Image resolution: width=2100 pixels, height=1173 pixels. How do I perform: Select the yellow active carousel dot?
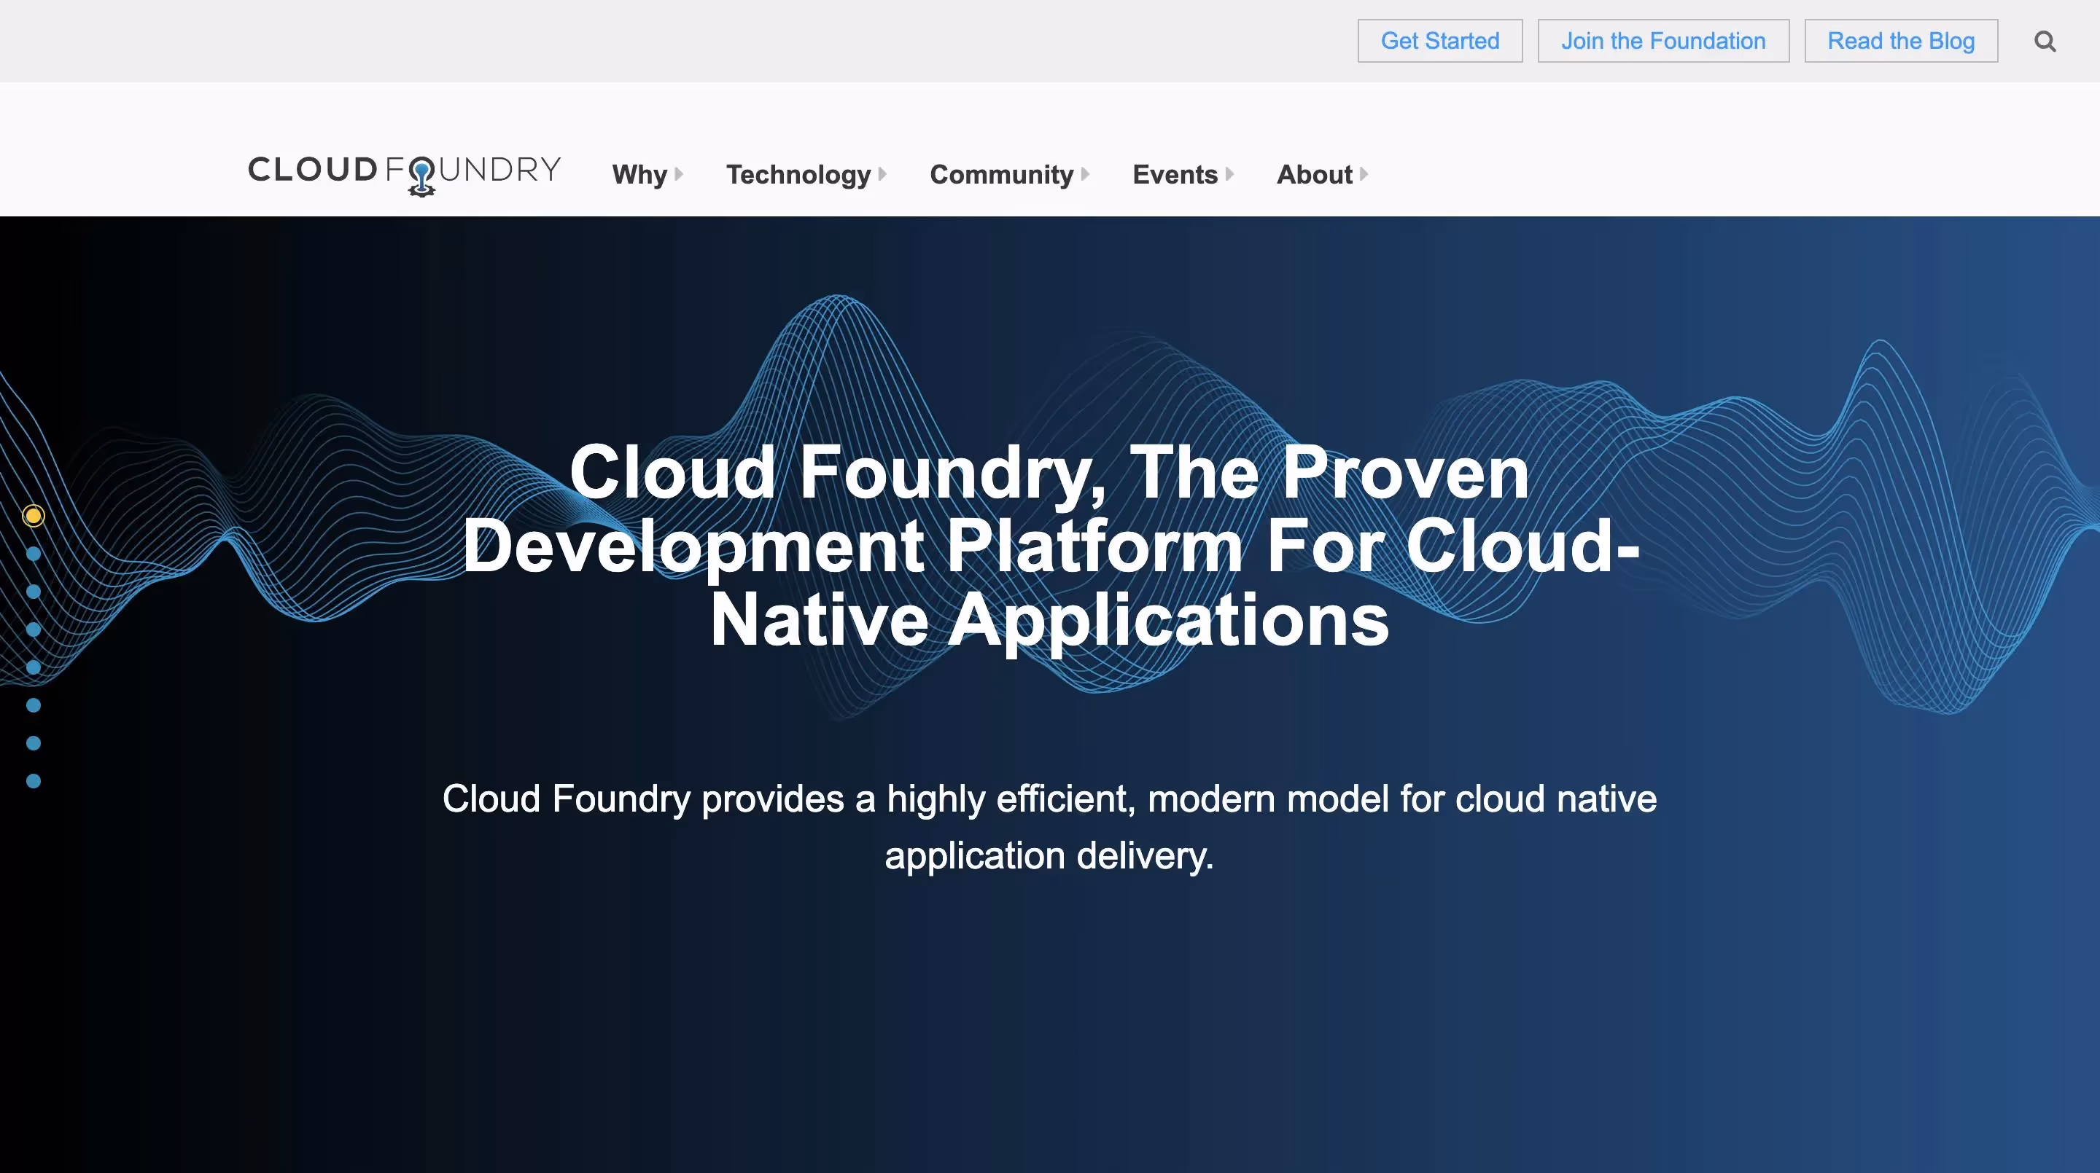[x=34, y=515]
